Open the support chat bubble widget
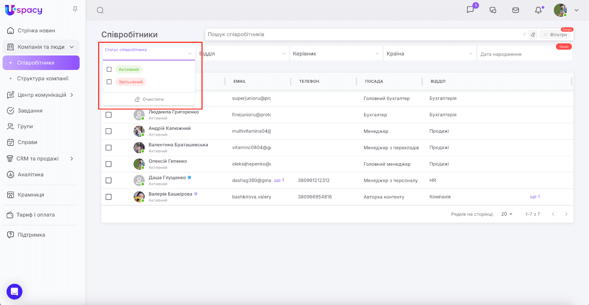Screen dimensions: 589x305 14,292
